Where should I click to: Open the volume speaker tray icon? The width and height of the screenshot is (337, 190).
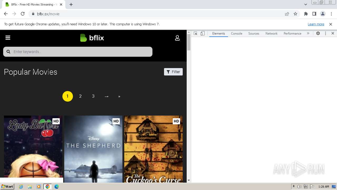[x=299, y=187]
